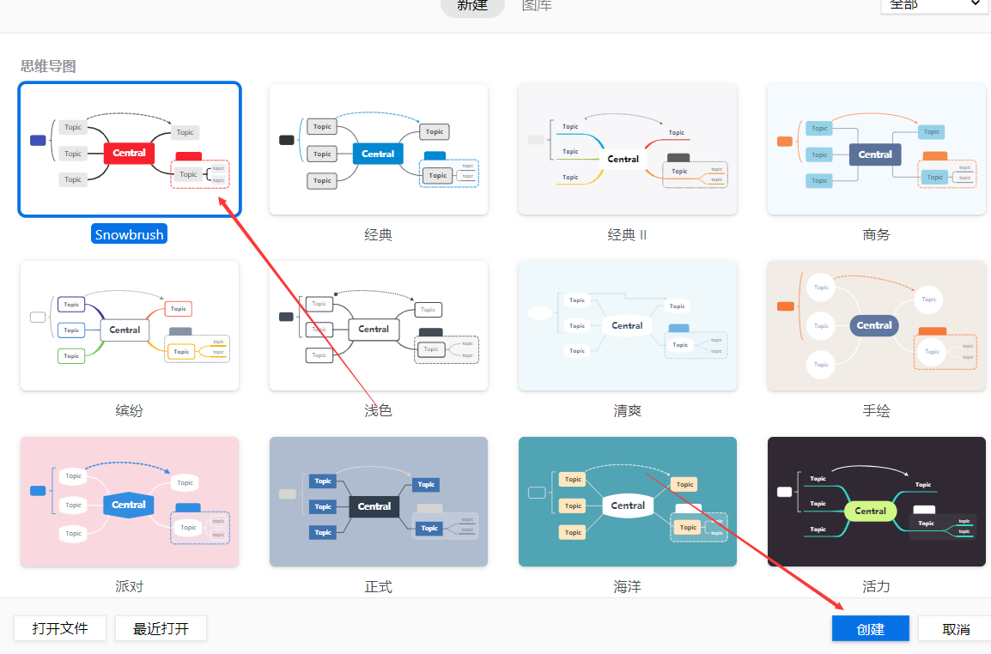
Task: Choose the 缤纷 colorful template
Action: coord(129,325)
